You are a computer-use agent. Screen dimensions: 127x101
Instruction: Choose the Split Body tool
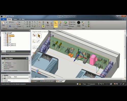pyautogui.click(x=72, y=22)
